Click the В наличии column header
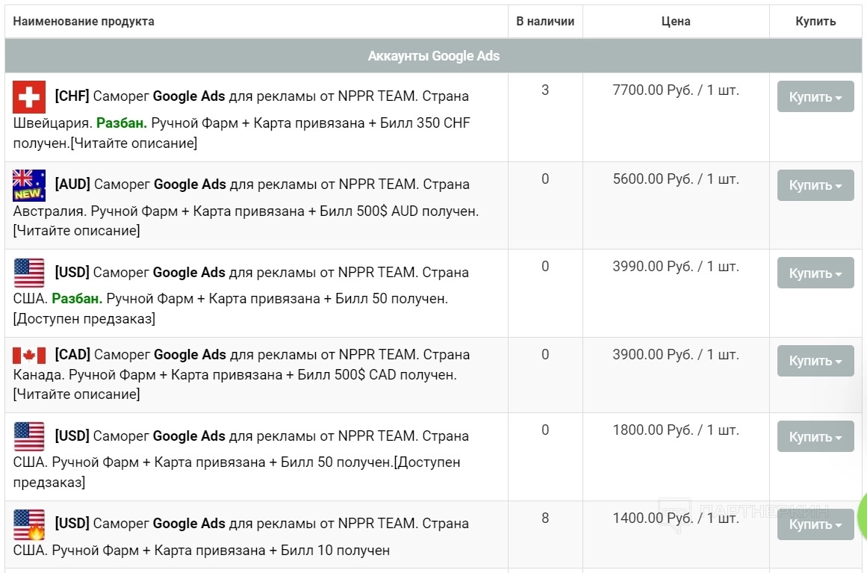867x573 pixels. tap(545, 22)
